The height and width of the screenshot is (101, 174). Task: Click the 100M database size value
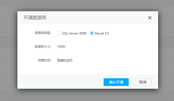(61, 47)
